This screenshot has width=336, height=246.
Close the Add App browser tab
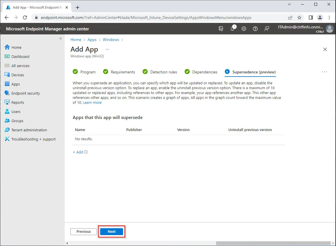coord(67,7)
